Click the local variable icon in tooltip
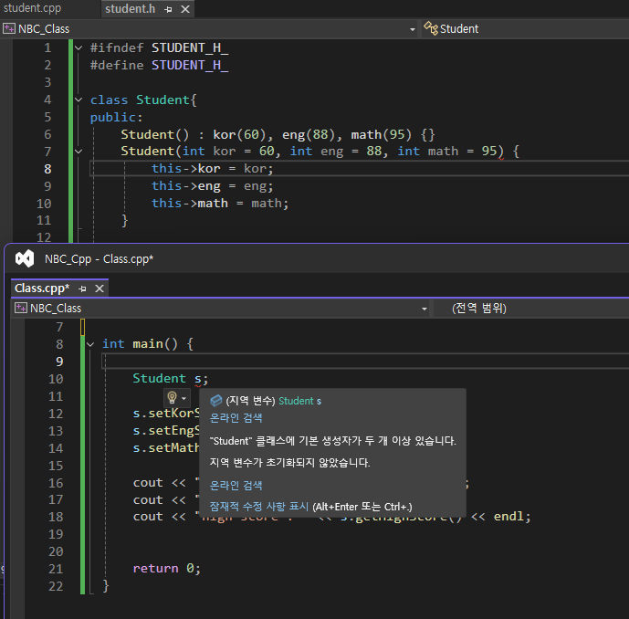 tap(216, 401)
